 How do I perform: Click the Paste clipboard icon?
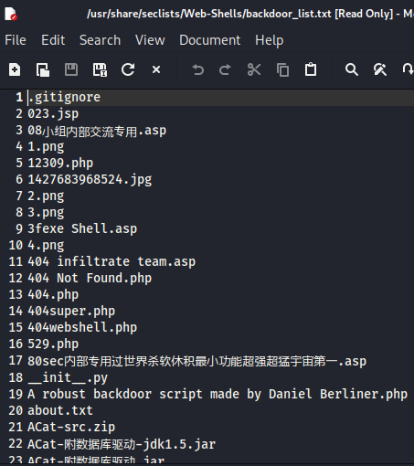point(311,69)
